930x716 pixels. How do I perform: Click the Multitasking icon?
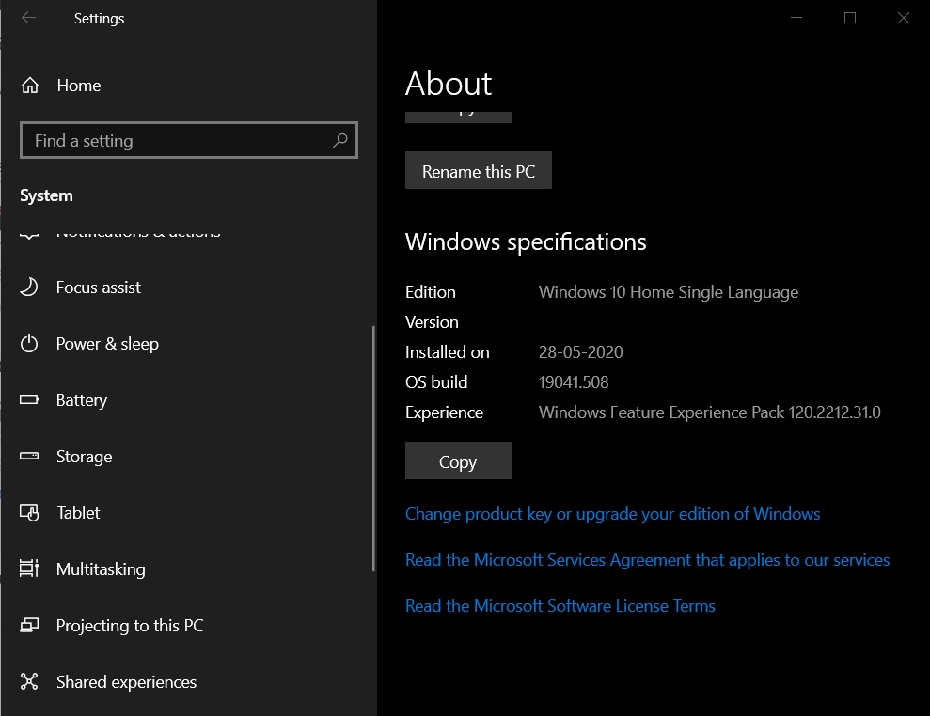[29, 568]
